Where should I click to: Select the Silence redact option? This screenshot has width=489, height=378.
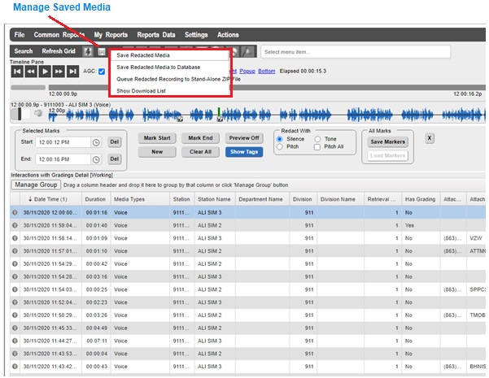(279, 139)
